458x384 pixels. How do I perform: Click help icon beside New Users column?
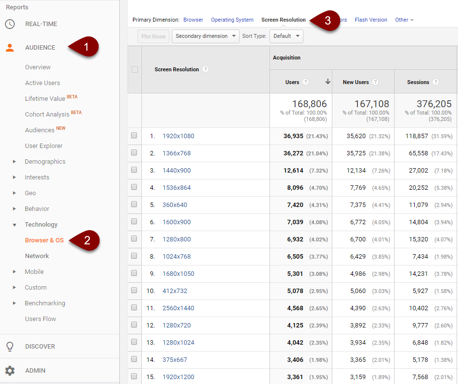point(376,82)
